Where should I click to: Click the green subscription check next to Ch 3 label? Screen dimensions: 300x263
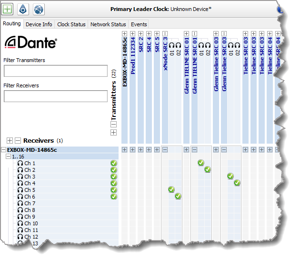(x=114, y=177)
